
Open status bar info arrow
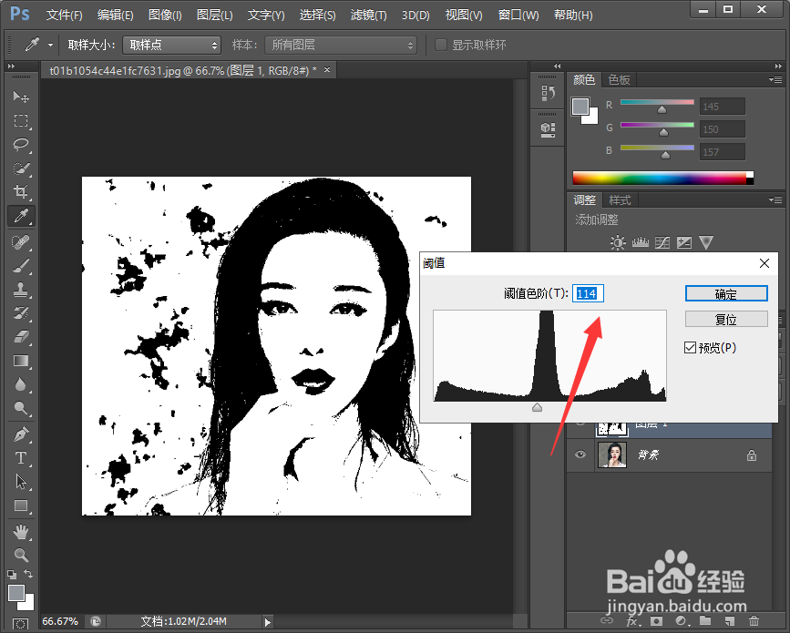[268, 622]
